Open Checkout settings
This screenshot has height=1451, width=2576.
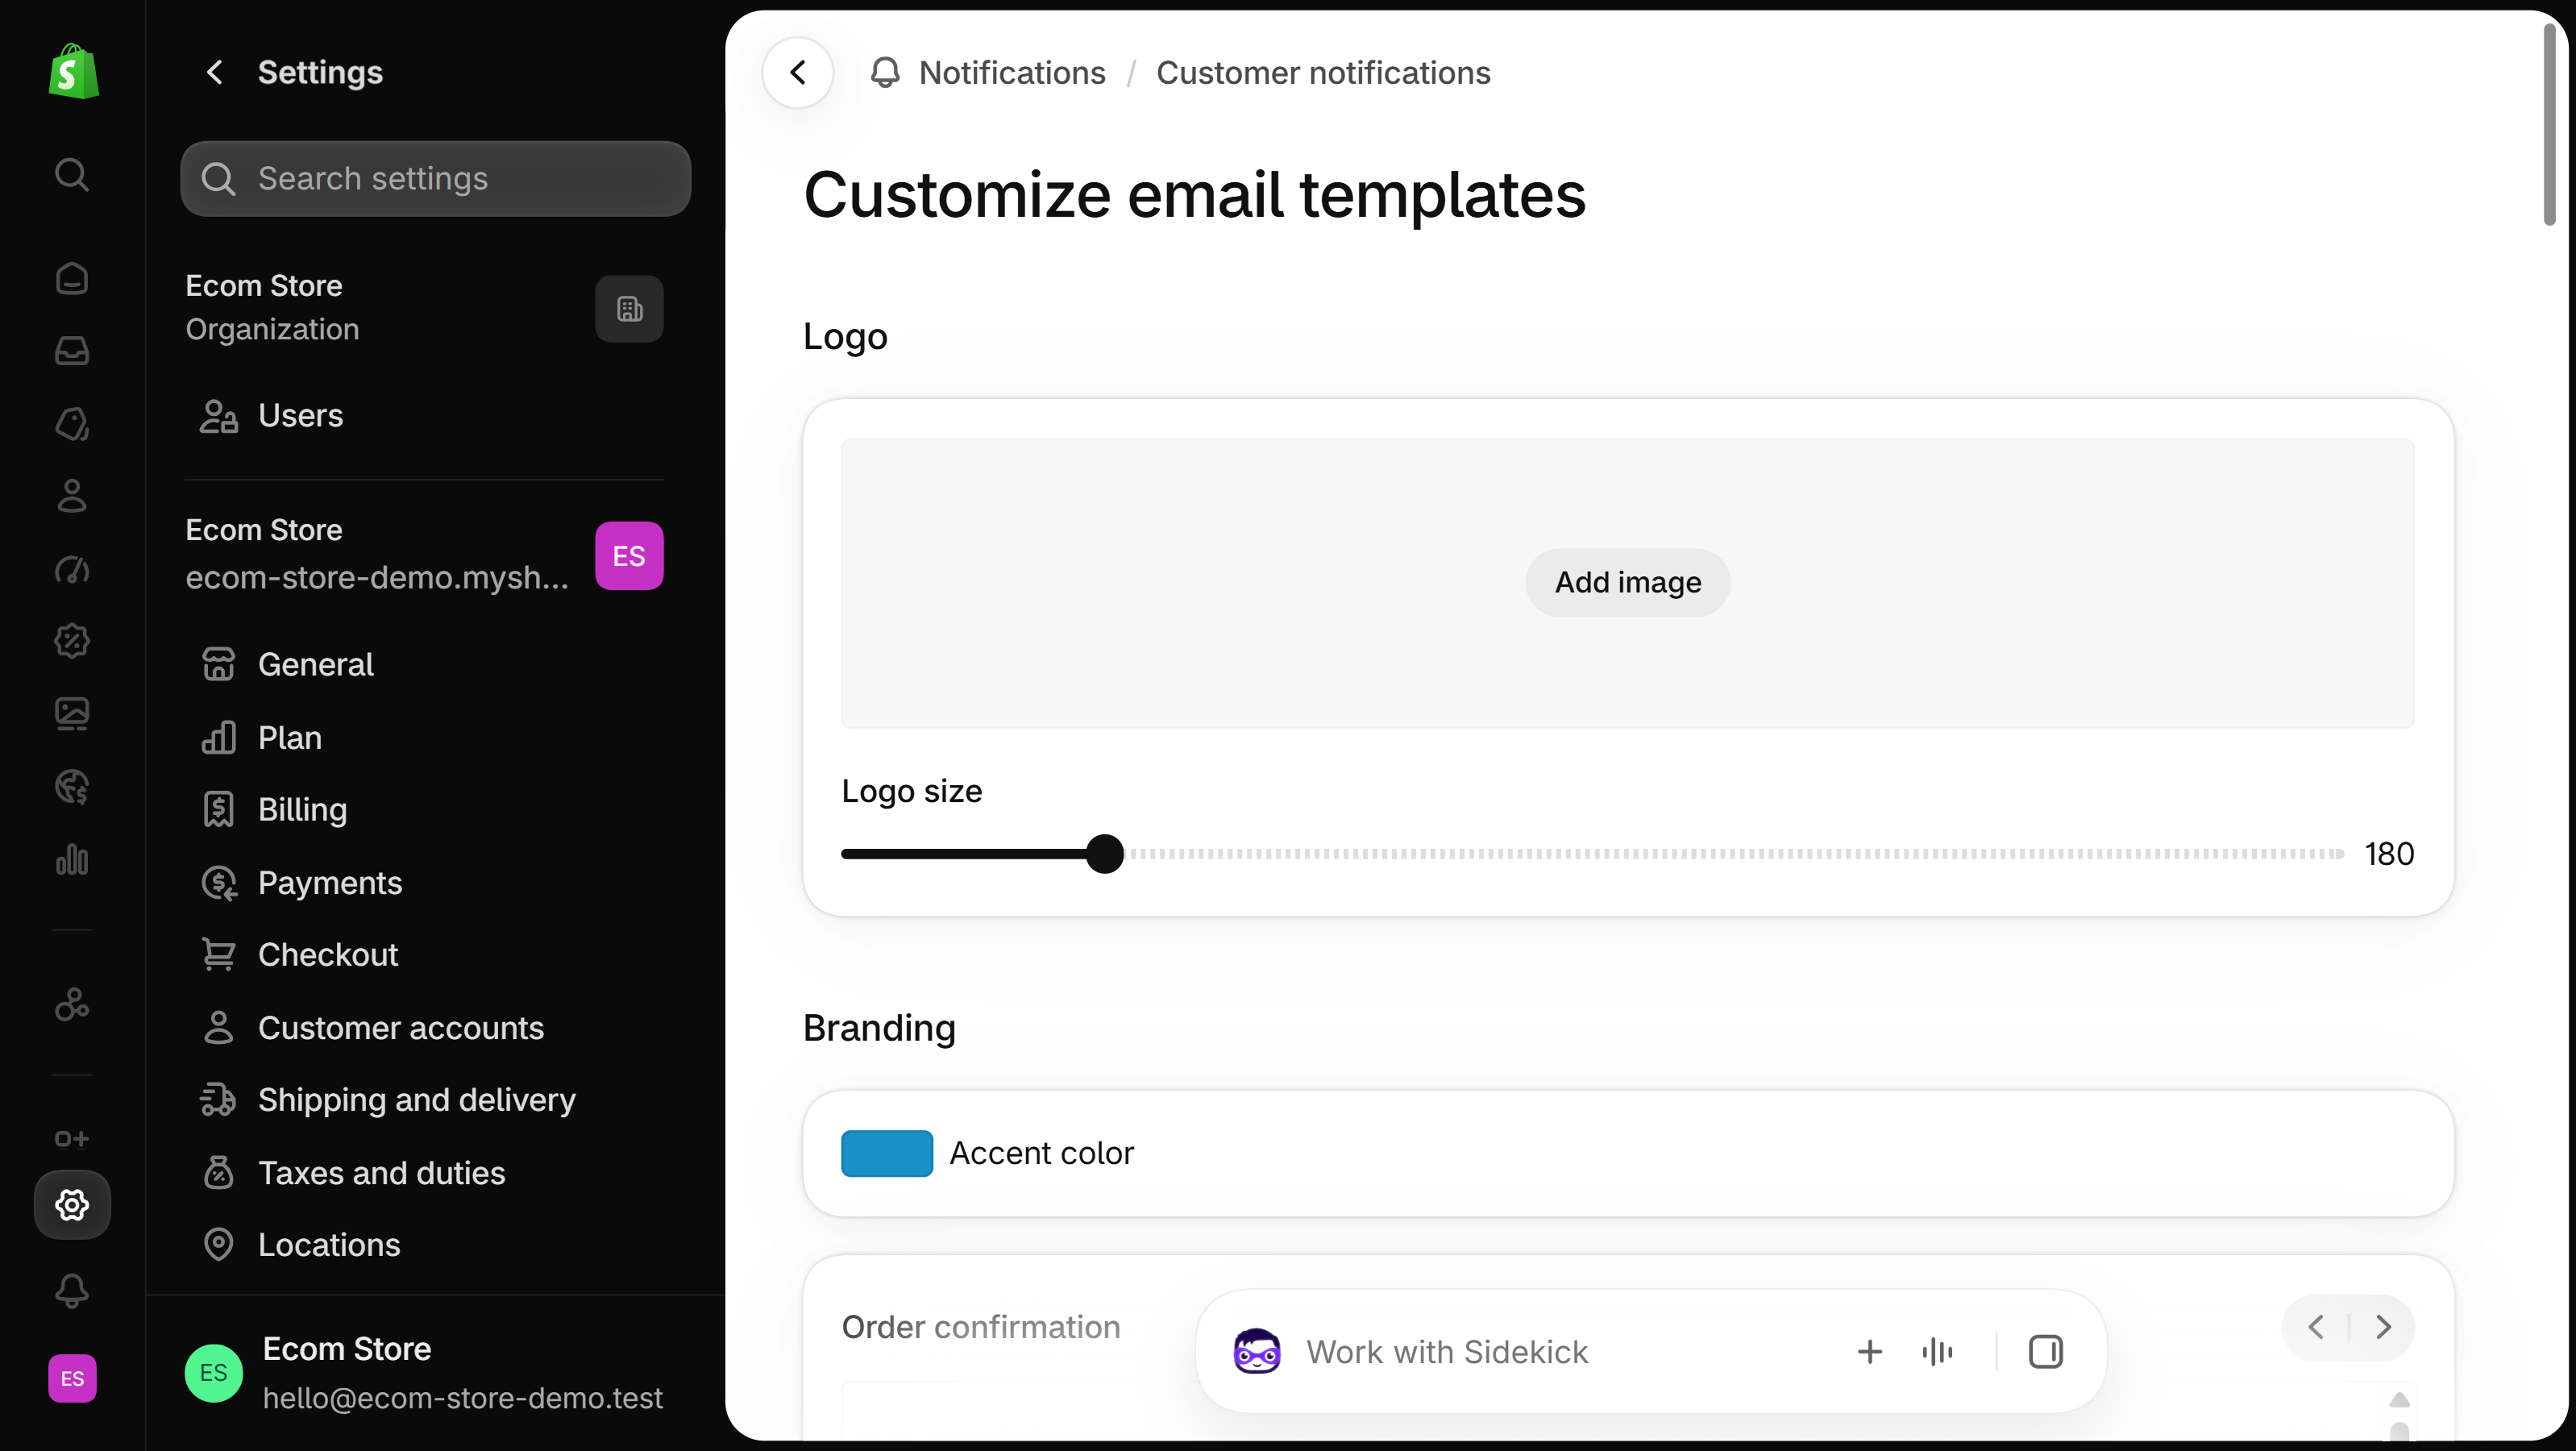coord(424,955)
